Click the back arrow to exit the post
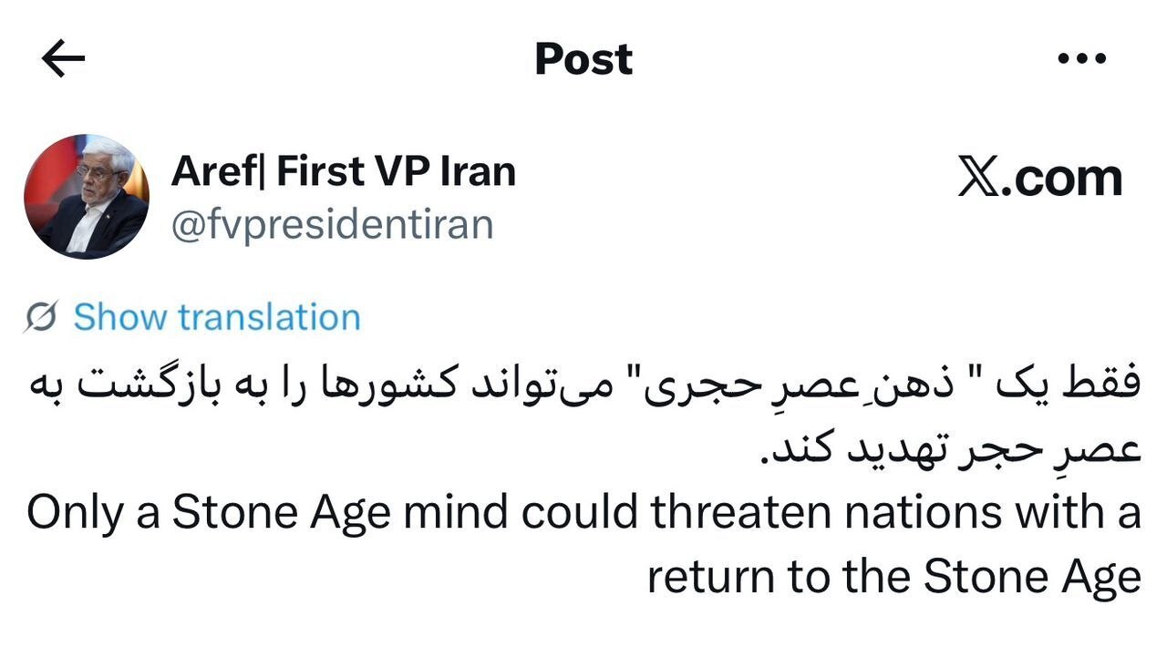The width and height of the screenshot is (1167, 647). pyautogui.click(x=60, y=58)
